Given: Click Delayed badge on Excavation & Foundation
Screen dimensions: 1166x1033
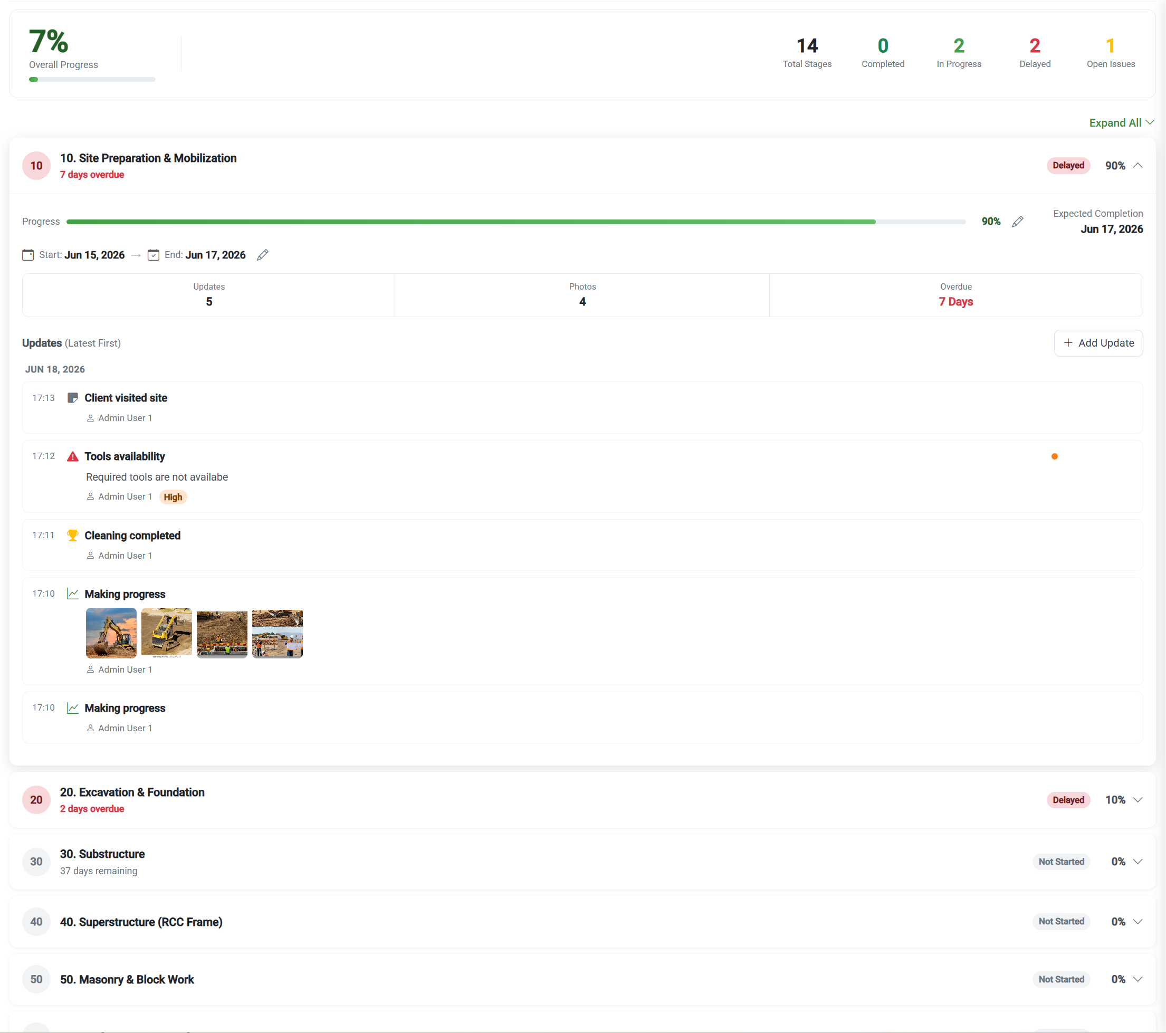Looking at the screenshot, I should (x=1068, y=800).
